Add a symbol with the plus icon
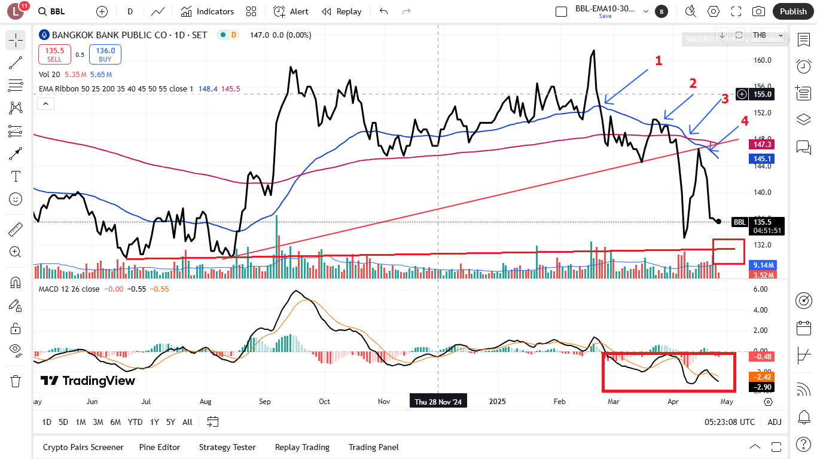Image resolution: width=817 pixels, height=459 pixels. pyautogui.click(x=102, y=11)
